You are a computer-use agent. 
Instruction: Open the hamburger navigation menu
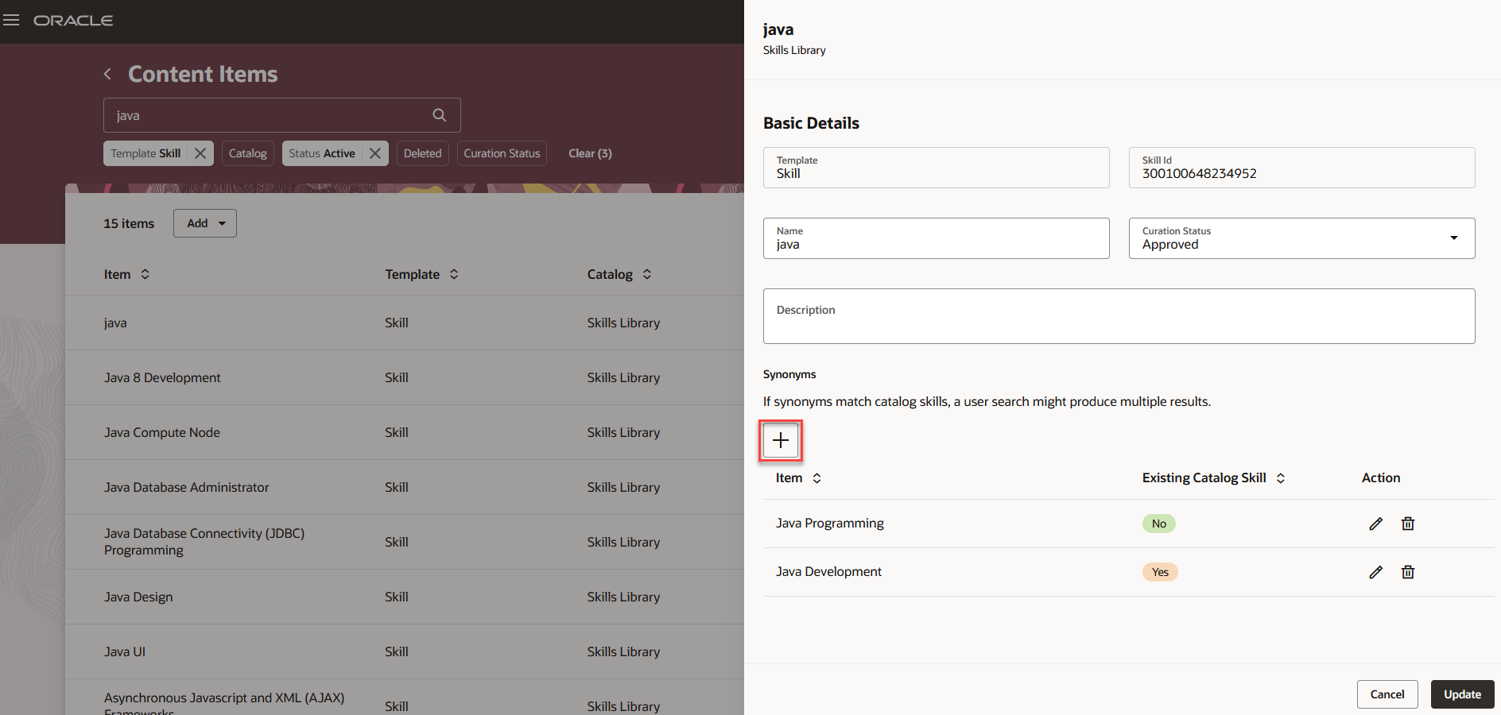pyautogui.click(x=11, y=20)
